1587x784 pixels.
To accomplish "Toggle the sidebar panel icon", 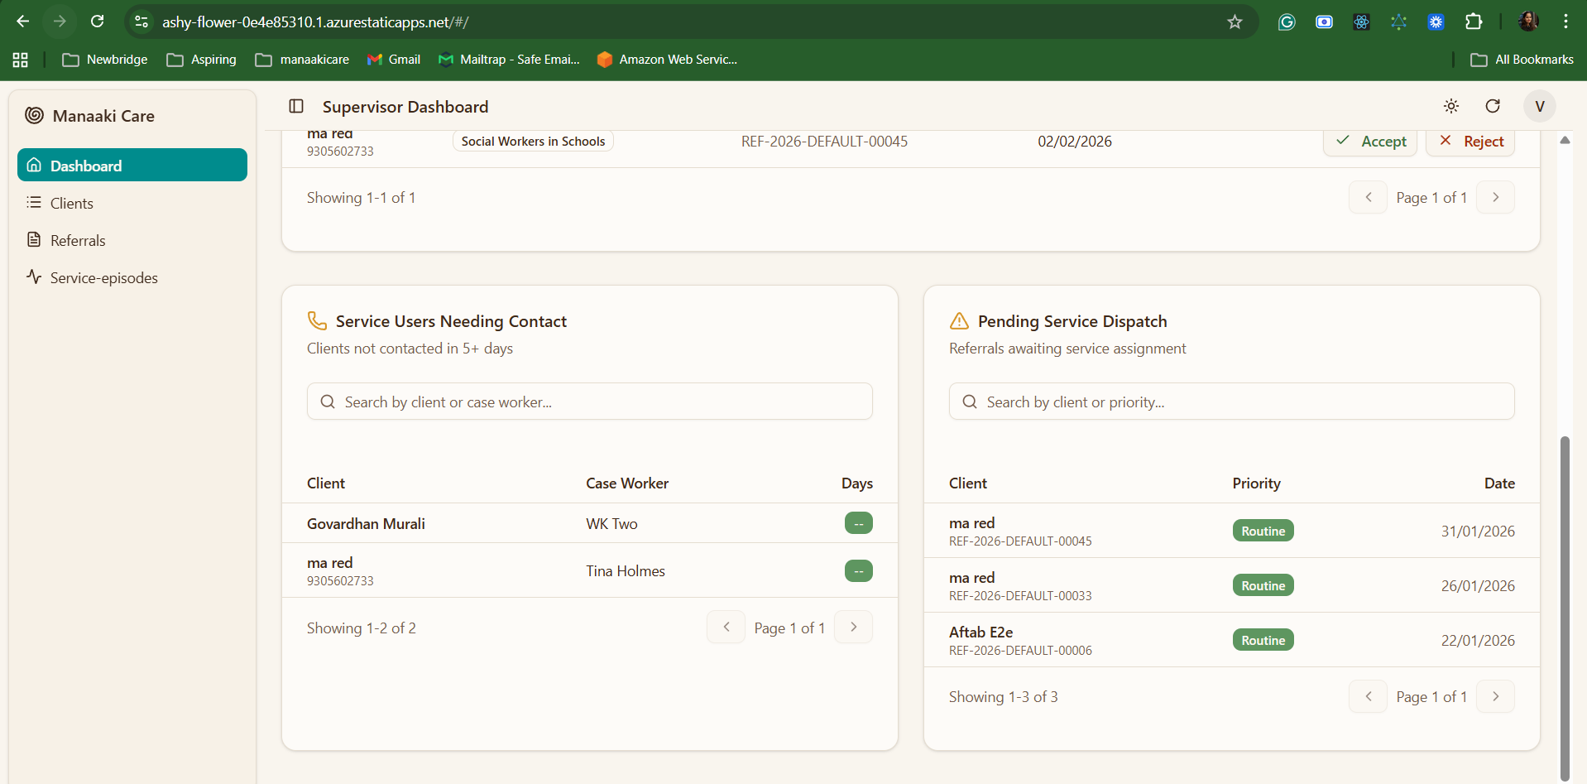I will coord(296,106).
